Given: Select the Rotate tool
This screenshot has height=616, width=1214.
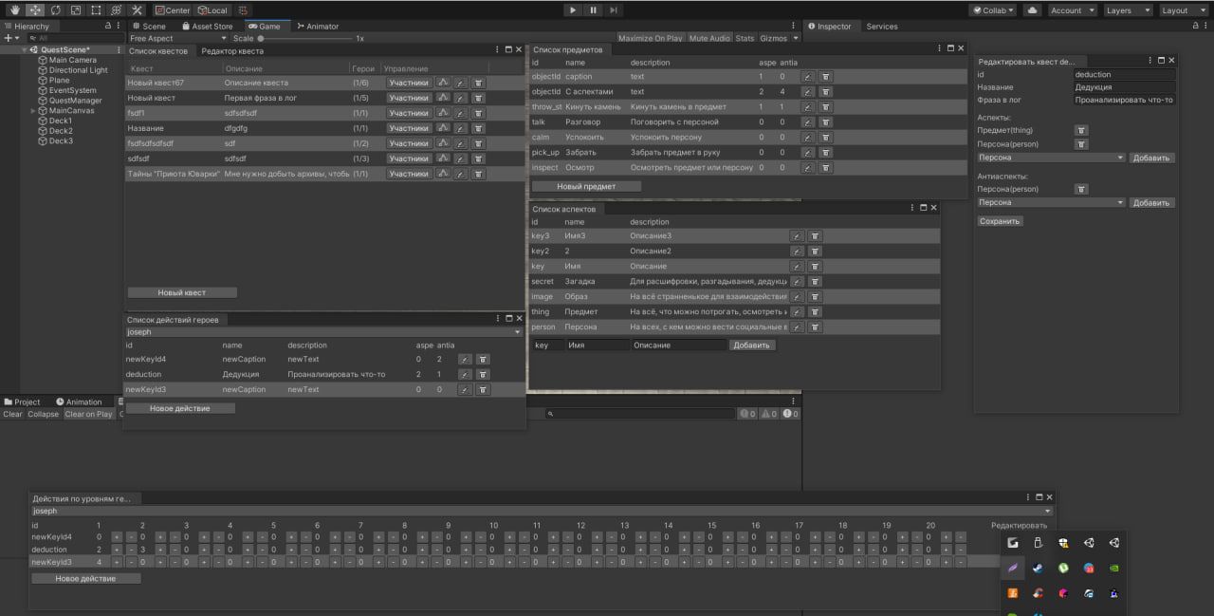Looking at the screenshot, I should click(x=54, y=9).
